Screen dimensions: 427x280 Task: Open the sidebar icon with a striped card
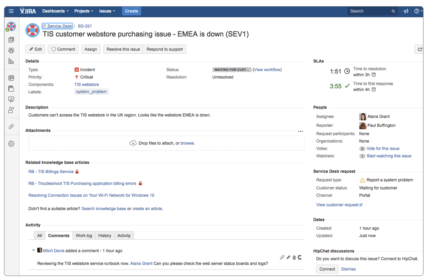coord(11,78)
